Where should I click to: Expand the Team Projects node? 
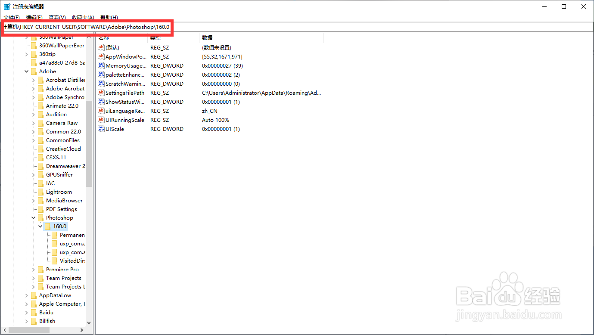pyautogui.click(x=34, y=278)
